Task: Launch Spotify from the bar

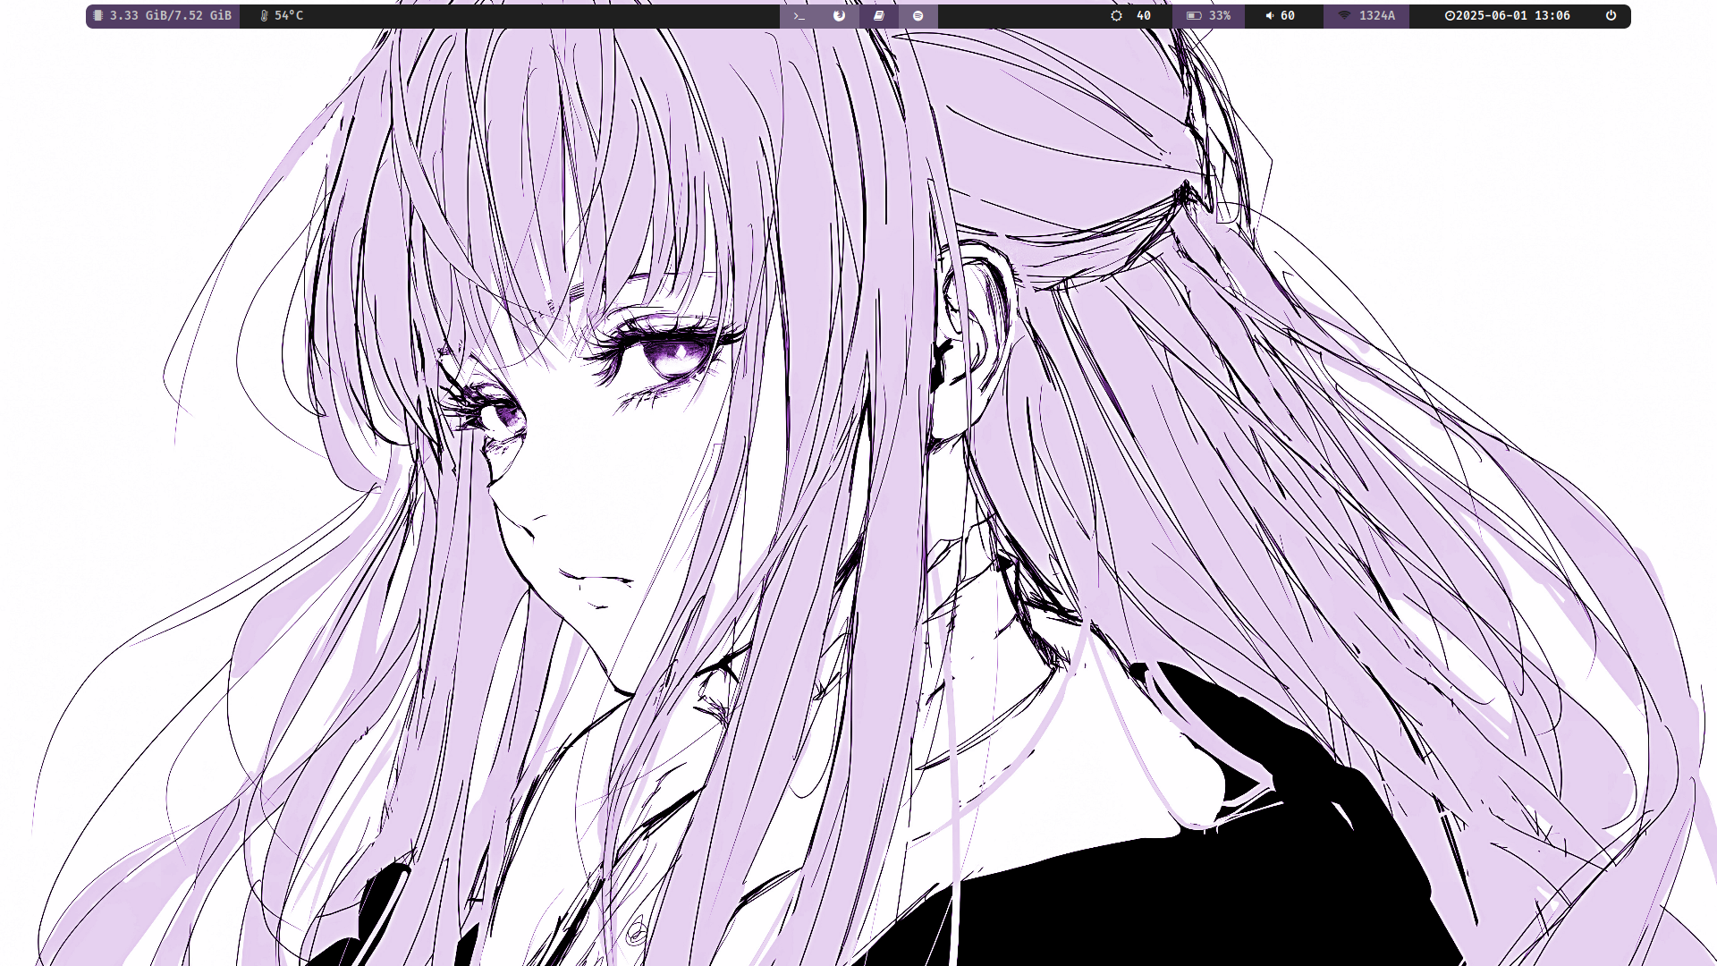Action: coord(918,16)
